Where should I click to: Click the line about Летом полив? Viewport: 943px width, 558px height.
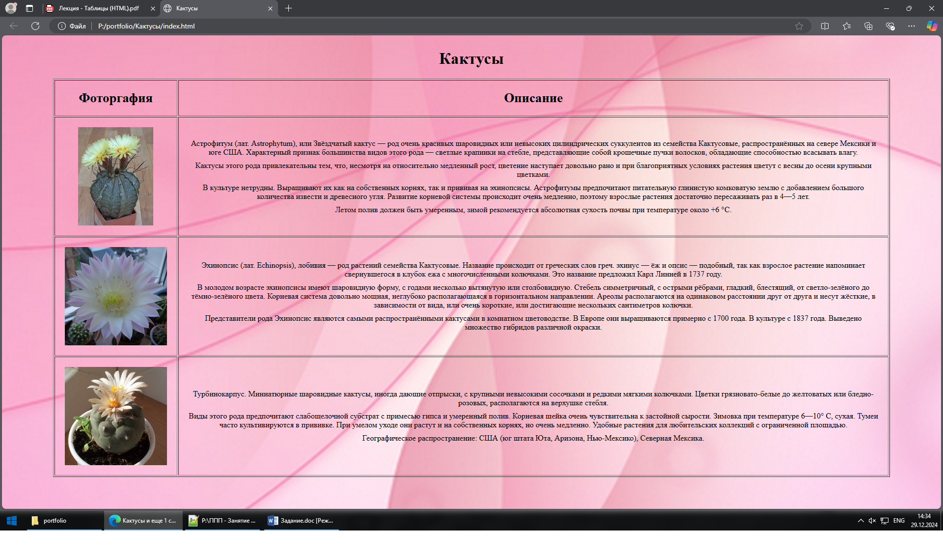(x=533, y=210)
